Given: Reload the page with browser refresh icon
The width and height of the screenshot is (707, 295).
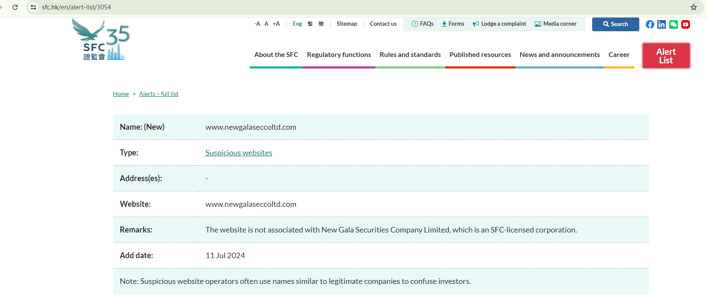Looking at the screenshot, I should click(x=15, y=7).
